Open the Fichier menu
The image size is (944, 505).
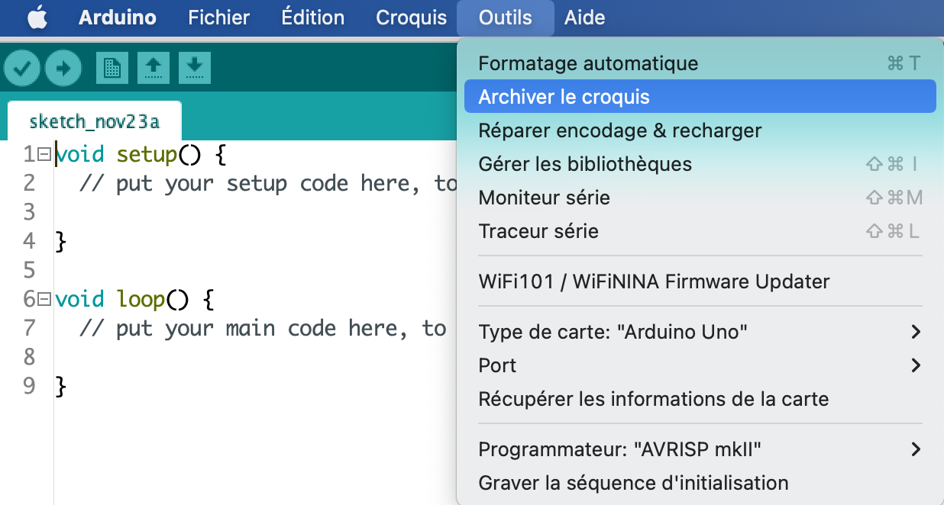[x=219, y=18]
